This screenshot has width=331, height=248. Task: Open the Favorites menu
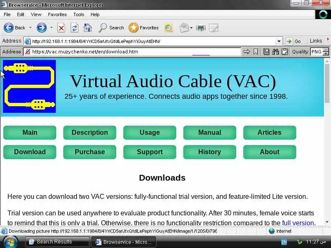tap(57, 14)
